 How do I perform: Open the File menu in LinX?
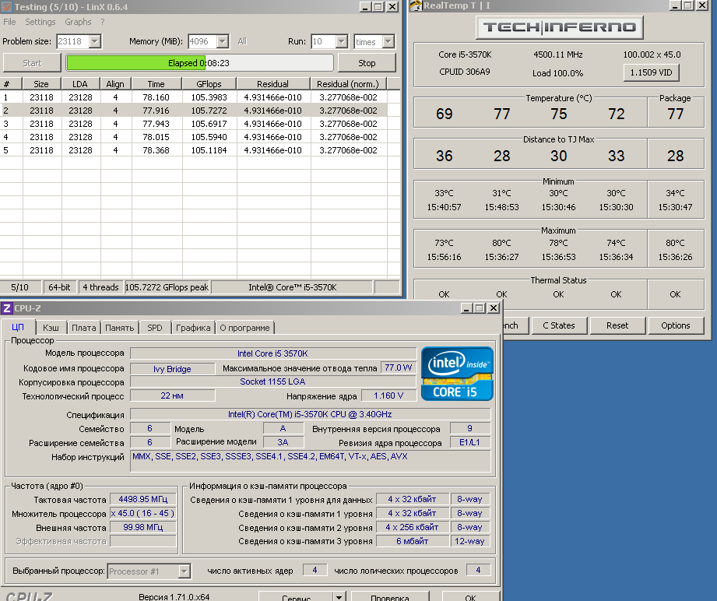9,22
